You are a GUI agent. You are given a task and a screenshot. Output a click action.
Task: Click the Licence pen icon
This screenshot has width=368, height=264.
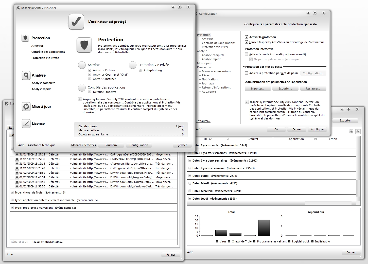(26, 124)
